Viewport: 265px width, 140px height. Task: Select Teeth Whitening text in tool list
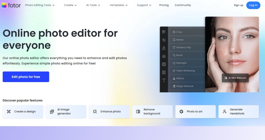185,70
